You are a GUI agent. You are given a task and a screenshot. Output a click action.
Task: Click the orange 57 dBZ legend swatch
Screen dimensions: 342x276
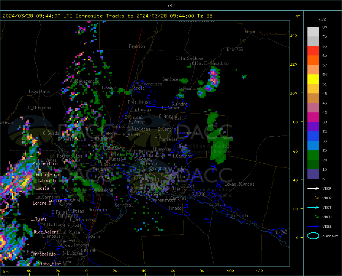tap(313, 60)
